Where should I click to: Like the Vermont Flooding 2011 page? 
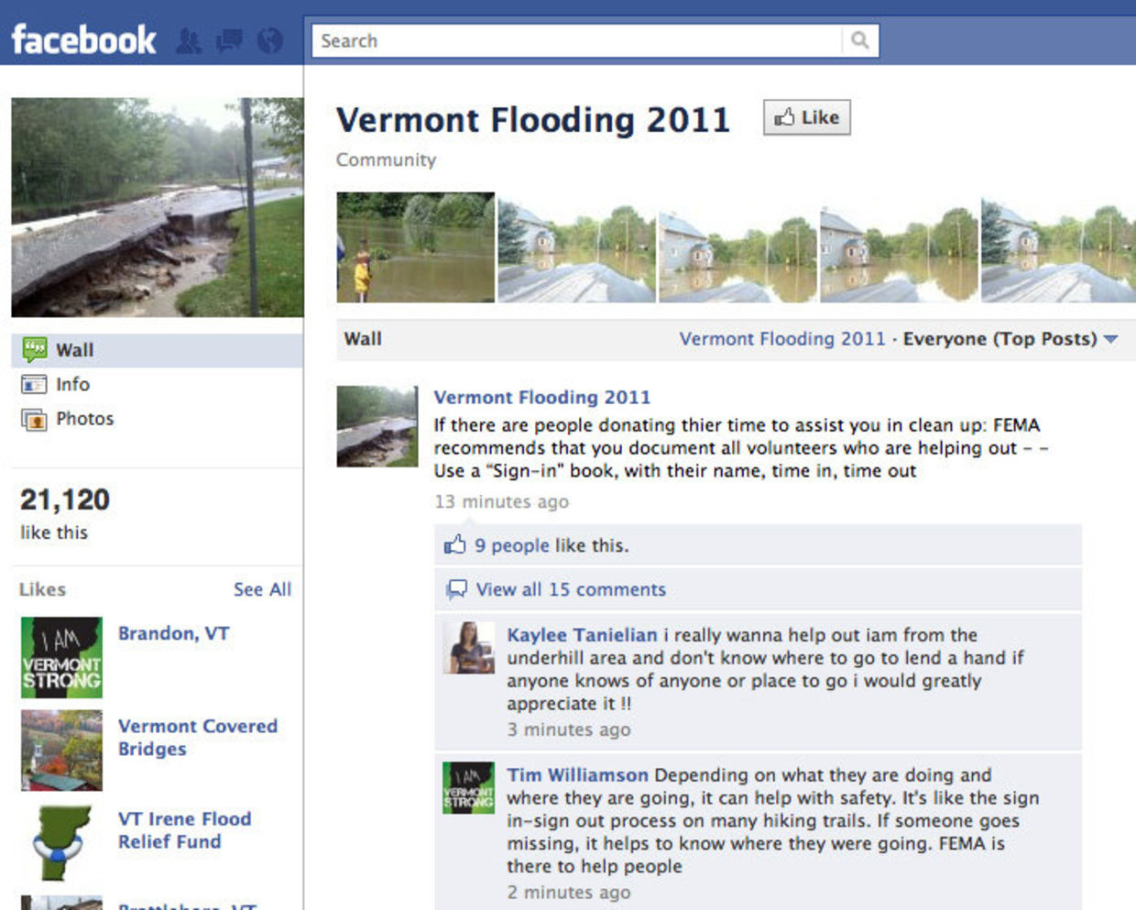pos(807,117)
